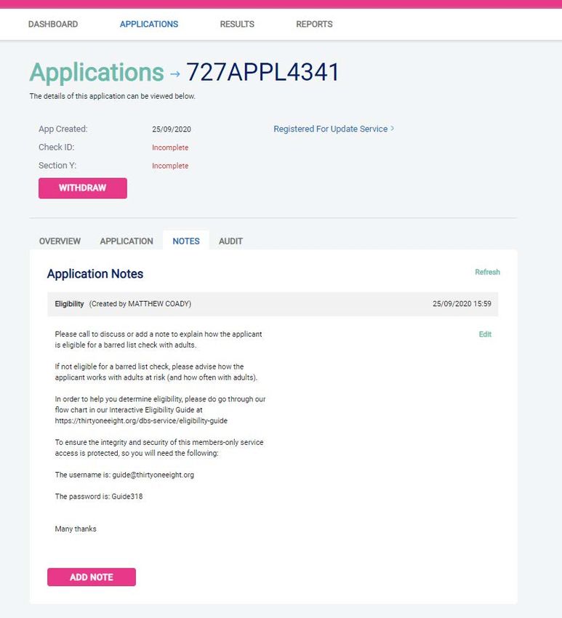Select the Notes tab
The image size is (562, 618).
(186, 241)
